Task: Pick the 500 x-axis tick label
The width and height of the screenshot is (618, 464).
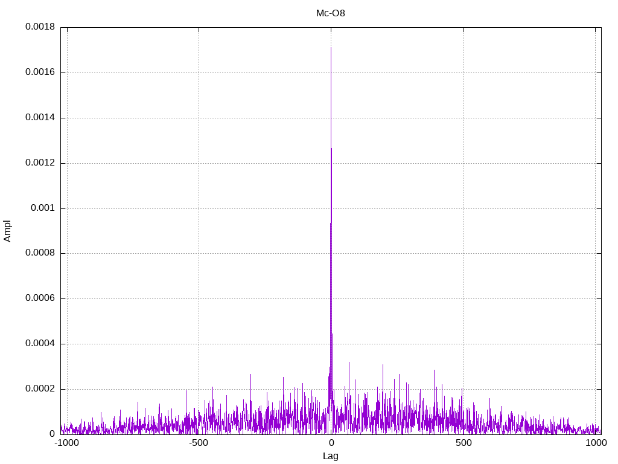Action: [x=463, y=443]
